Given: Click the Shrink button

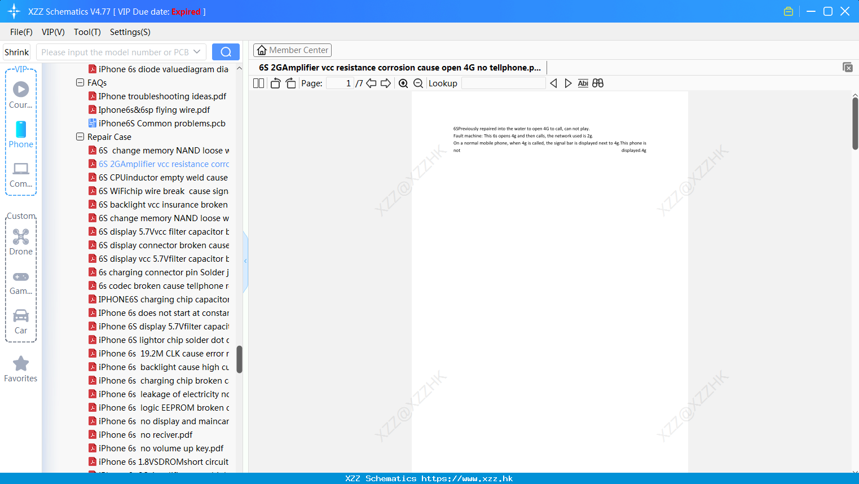Looking at the screenshot, I should 16,52.
